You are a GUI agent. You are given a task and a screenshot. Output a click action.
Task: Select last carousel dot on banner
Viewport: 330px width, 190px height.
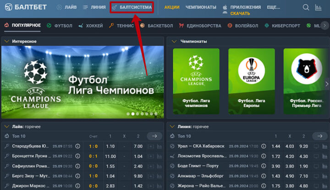pyautogui.click(x=156, y=114)
